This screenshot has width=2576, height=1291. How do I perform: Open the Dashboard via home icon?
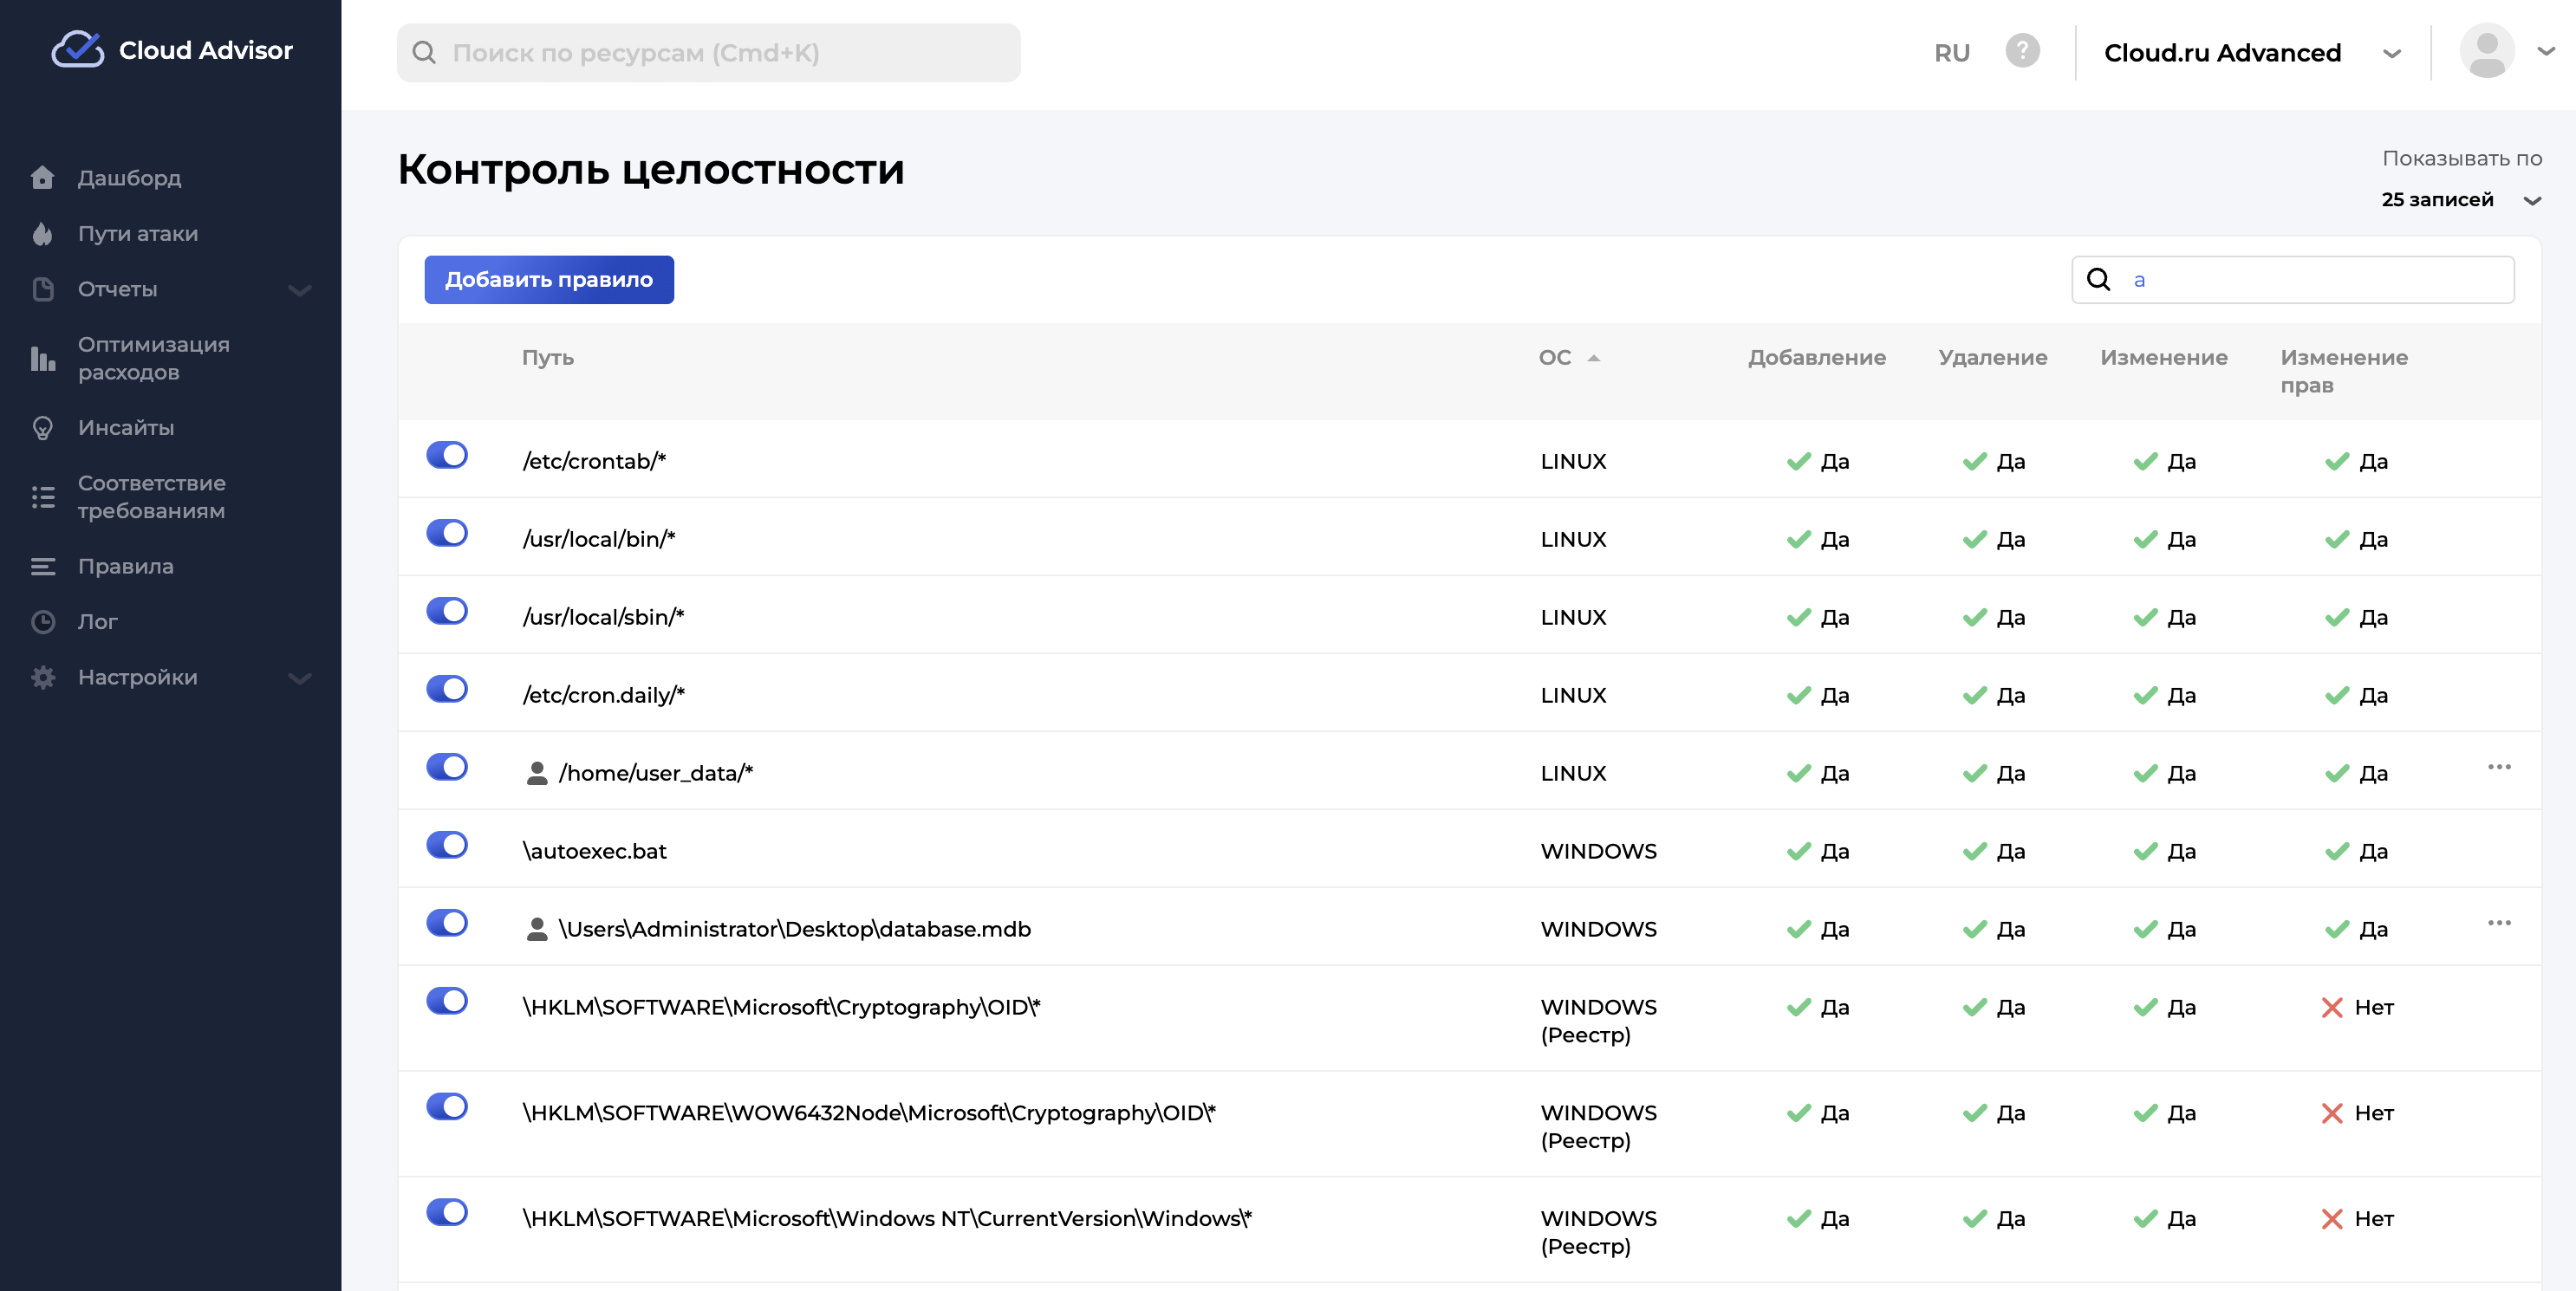[42, 178]
